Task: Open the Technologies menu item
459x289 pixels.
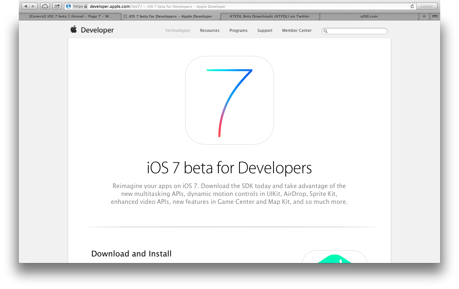Action: click(x=178, y=31)
